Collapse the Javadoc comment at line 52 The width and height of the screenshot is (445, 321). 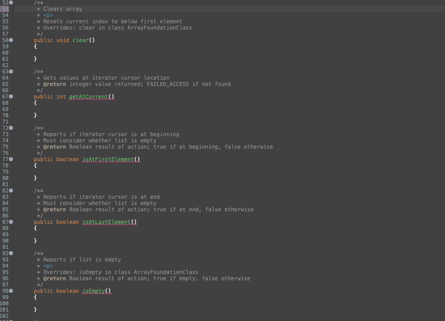pyautogui.click(x=11, y=3)
